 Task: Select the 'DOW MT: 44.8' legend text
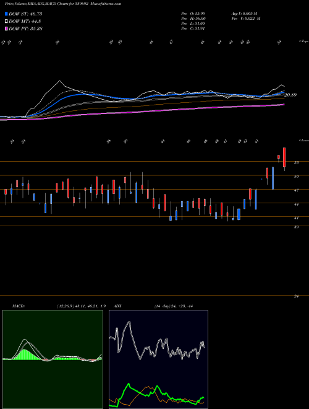(25, 22)
